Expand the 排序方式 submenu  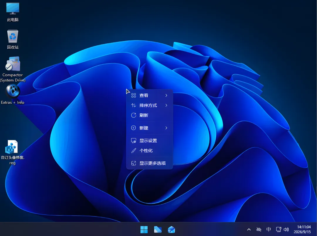click(150, 105)
